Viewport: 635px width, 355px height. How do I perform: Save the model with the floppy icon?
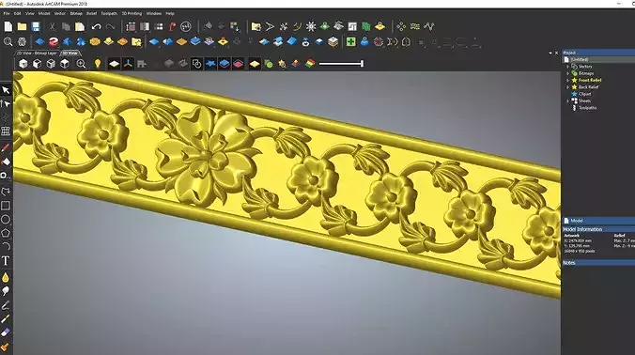36,26
